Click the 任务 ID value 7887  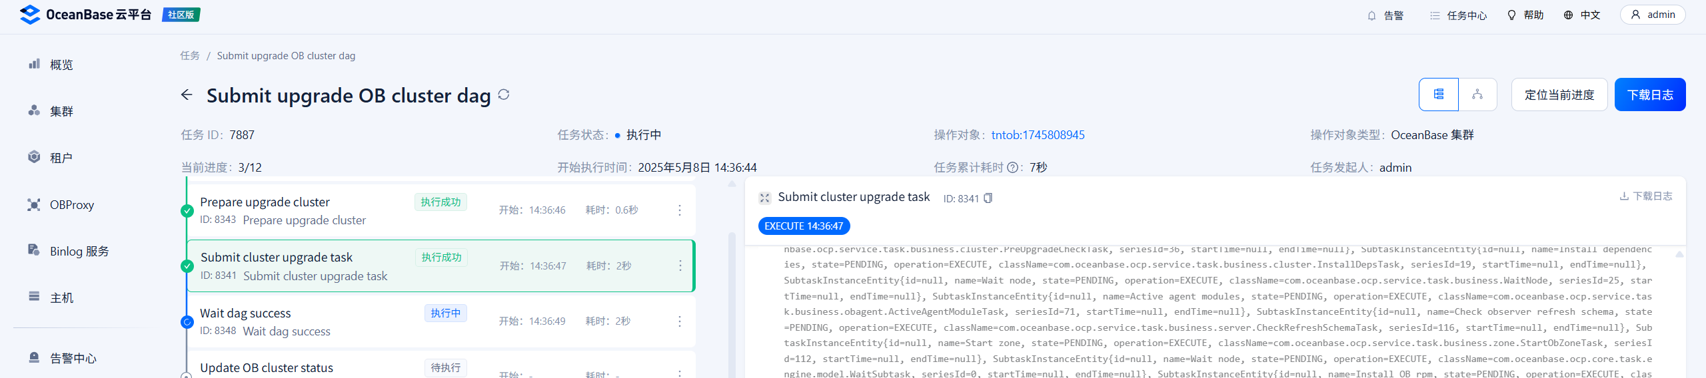pos(242,135)
